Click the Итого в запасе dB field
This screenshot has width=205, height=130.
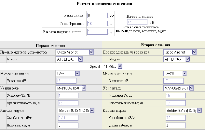(137, 22)
